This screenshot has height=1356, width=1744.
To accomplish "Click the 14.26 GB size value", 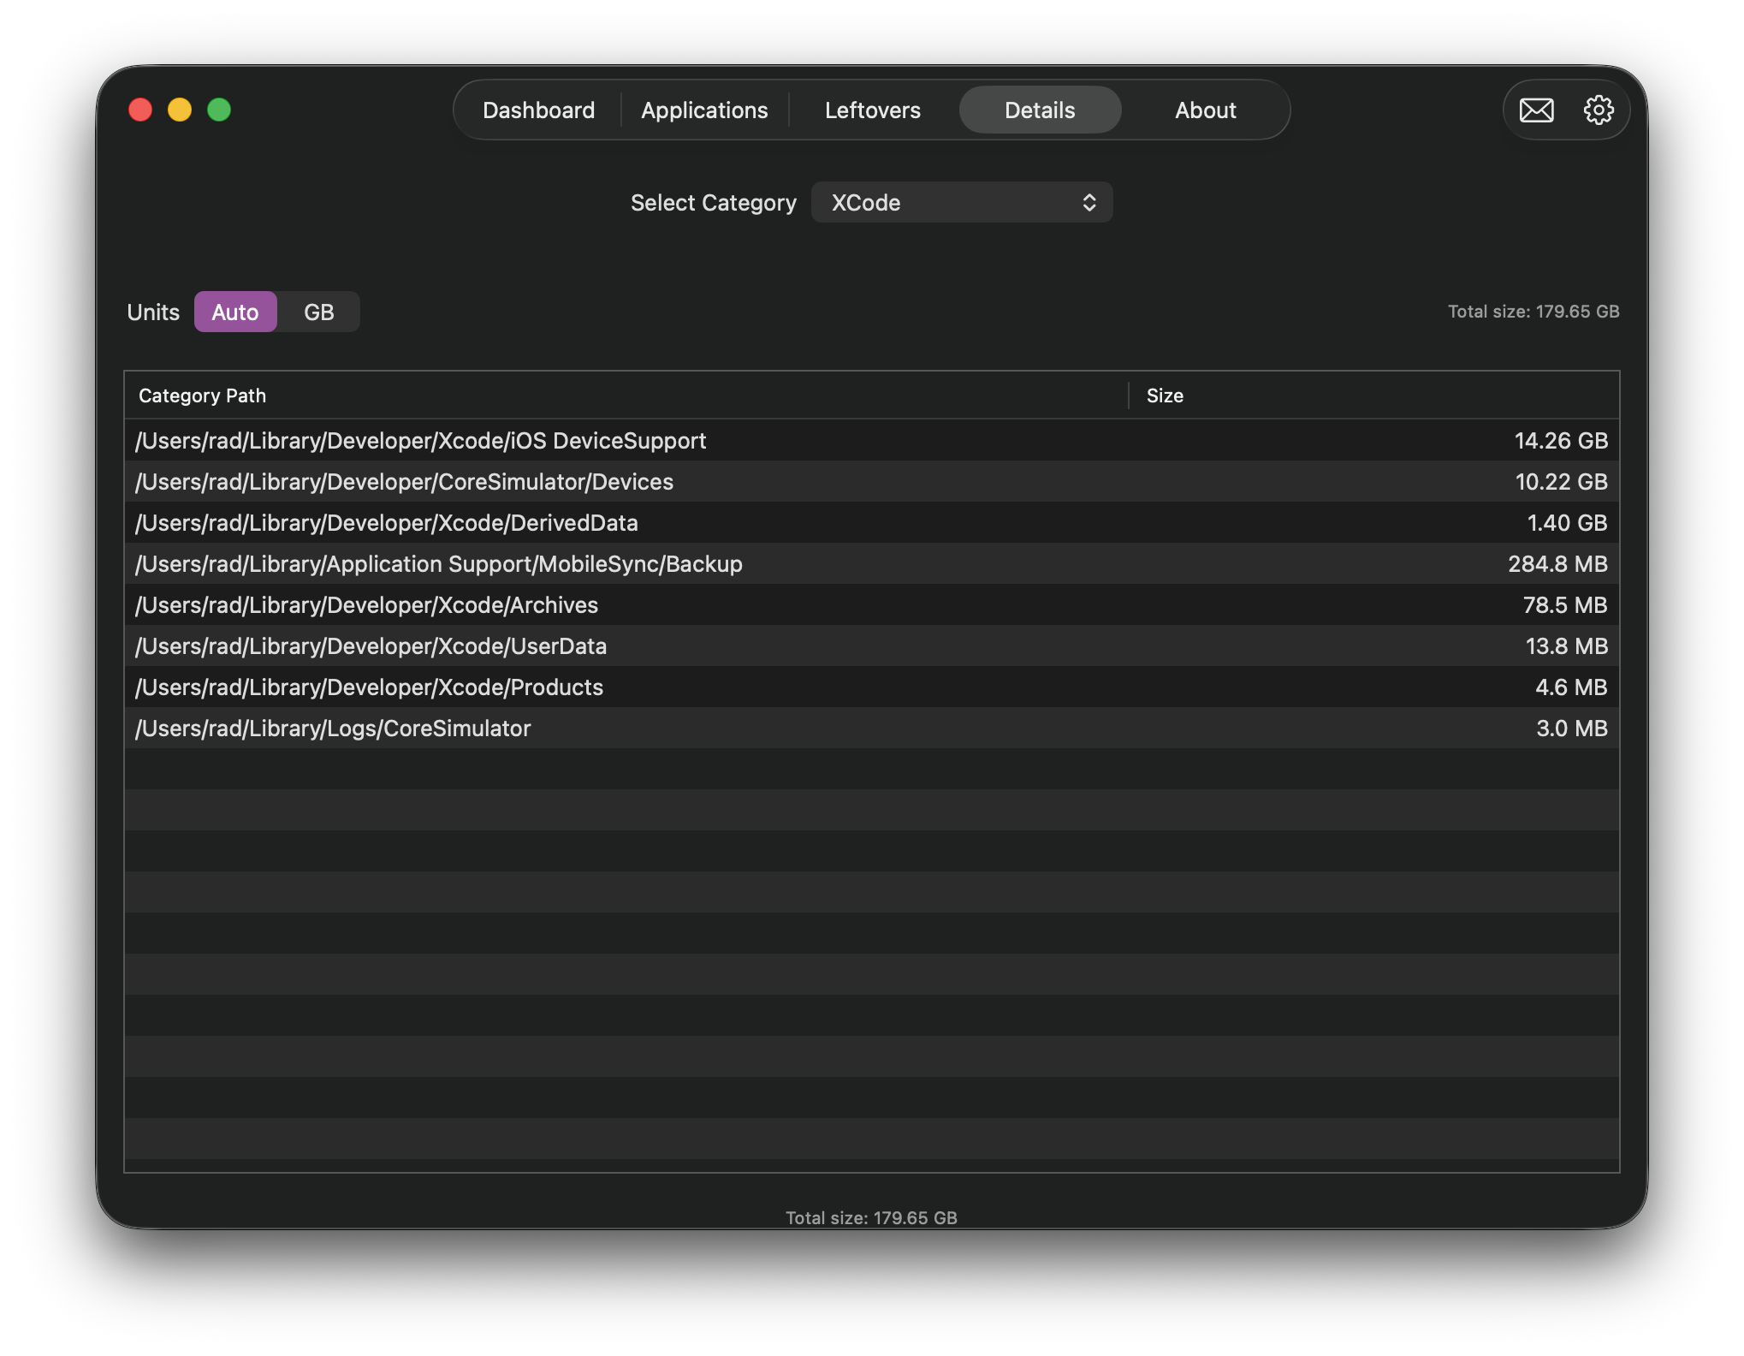I will tap(1561, 441).
